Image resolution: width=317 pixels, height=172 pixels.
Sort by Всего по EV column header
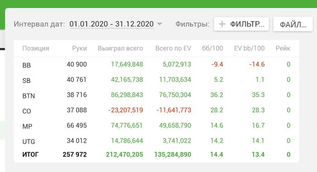pyautogui.click(x=173, y=48)
